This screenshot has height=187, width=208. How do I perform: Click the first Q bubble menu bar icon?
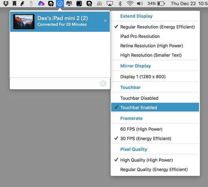click(51, 4)
